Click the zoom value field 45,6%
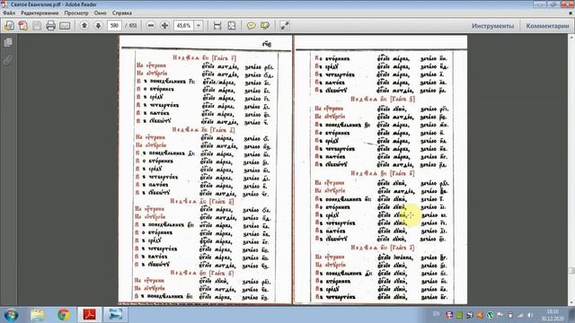Image resolution: width=575 pixels, height=323 pixels. tap(183, 26)
